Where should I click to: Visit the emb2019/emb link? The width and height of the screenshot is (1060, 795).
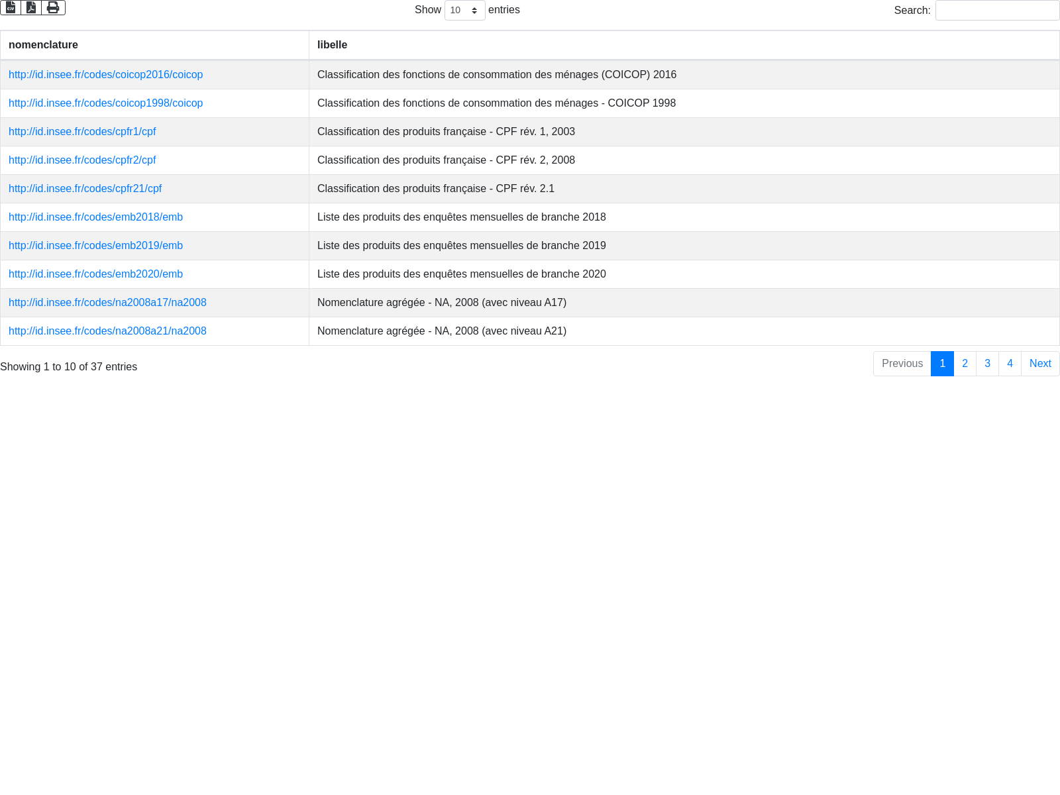[95, 246]
